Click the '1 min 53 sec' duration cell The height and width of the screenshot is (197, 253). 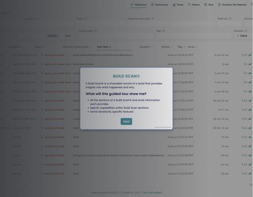pyautogui.click(x=222, y=82)
